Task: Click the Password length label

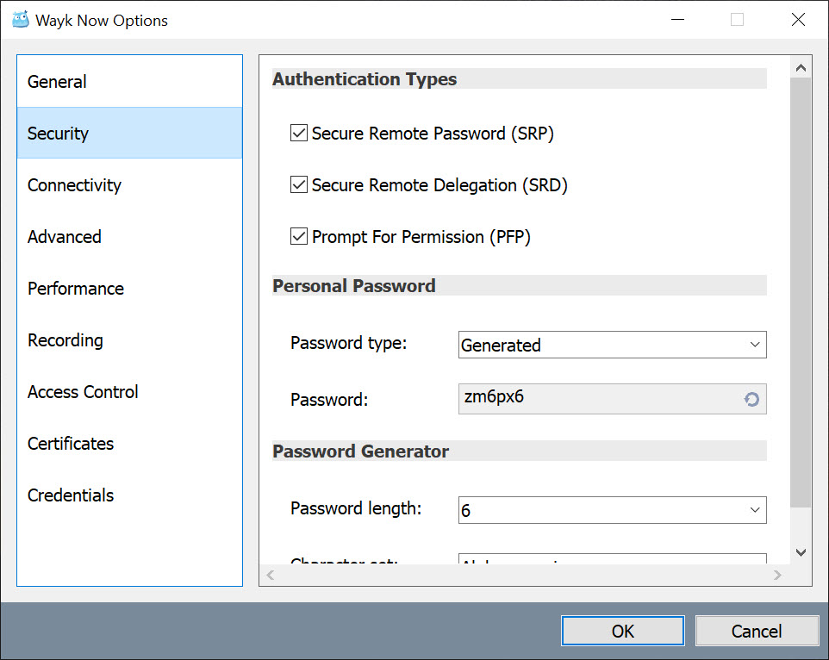Action: coord(357,507)
